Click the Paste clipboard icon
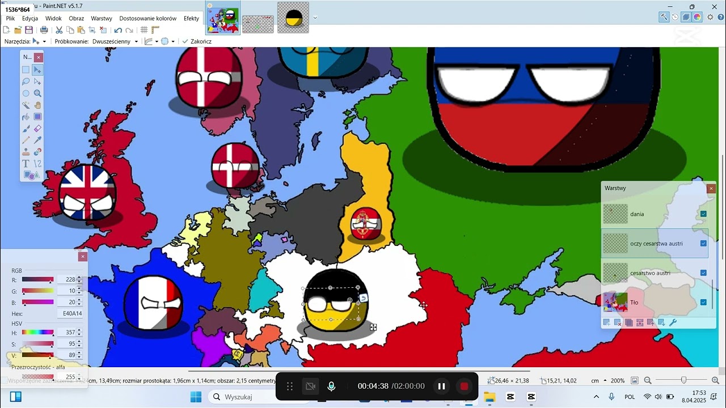 pyautogui.click(x=81, y=30)
